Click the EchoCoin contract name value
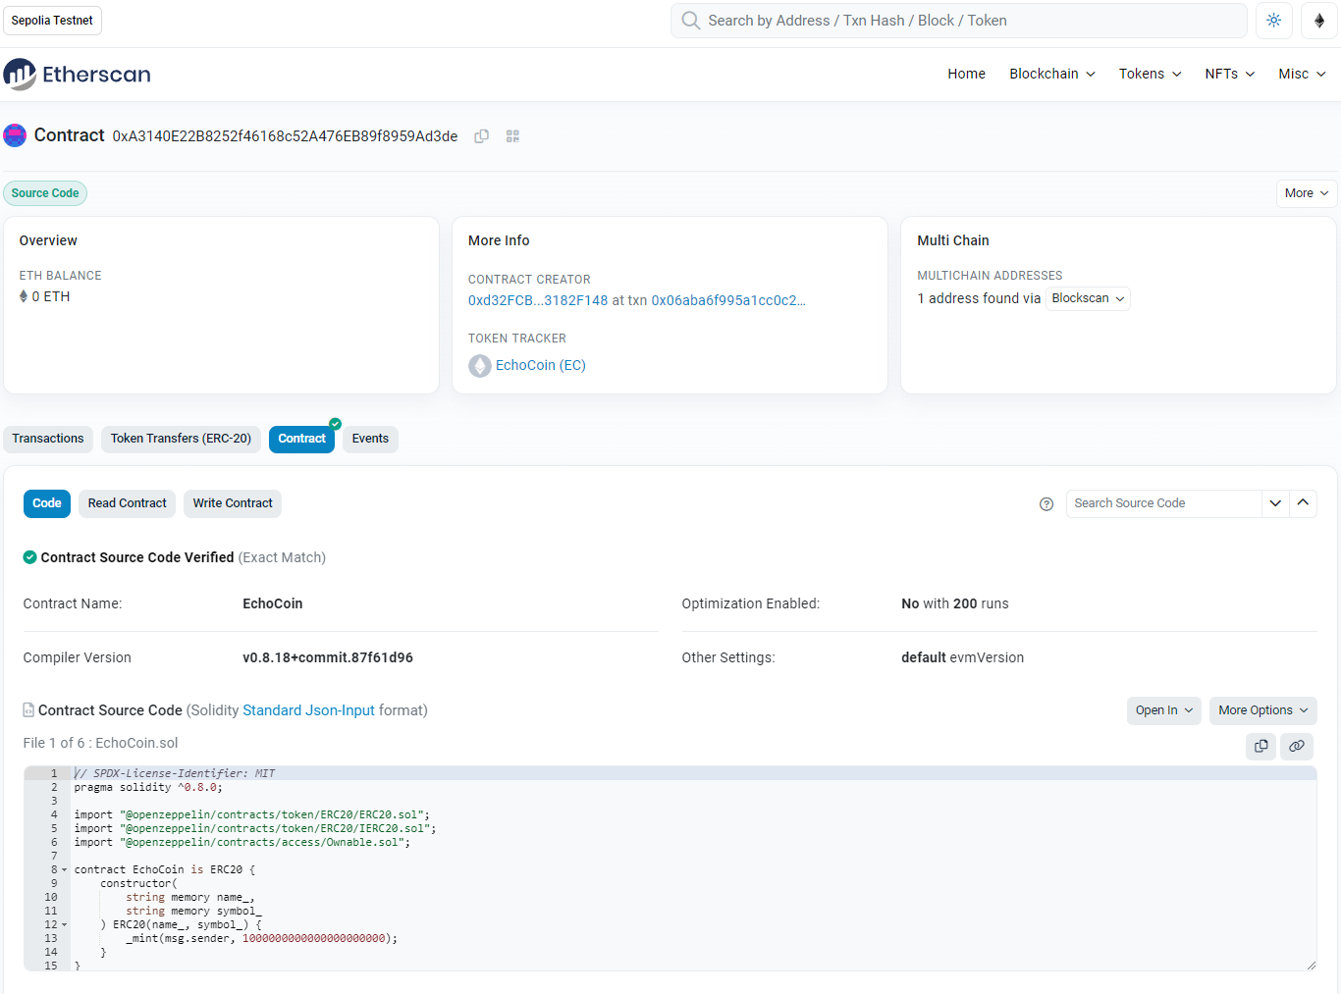 point(273,603)
